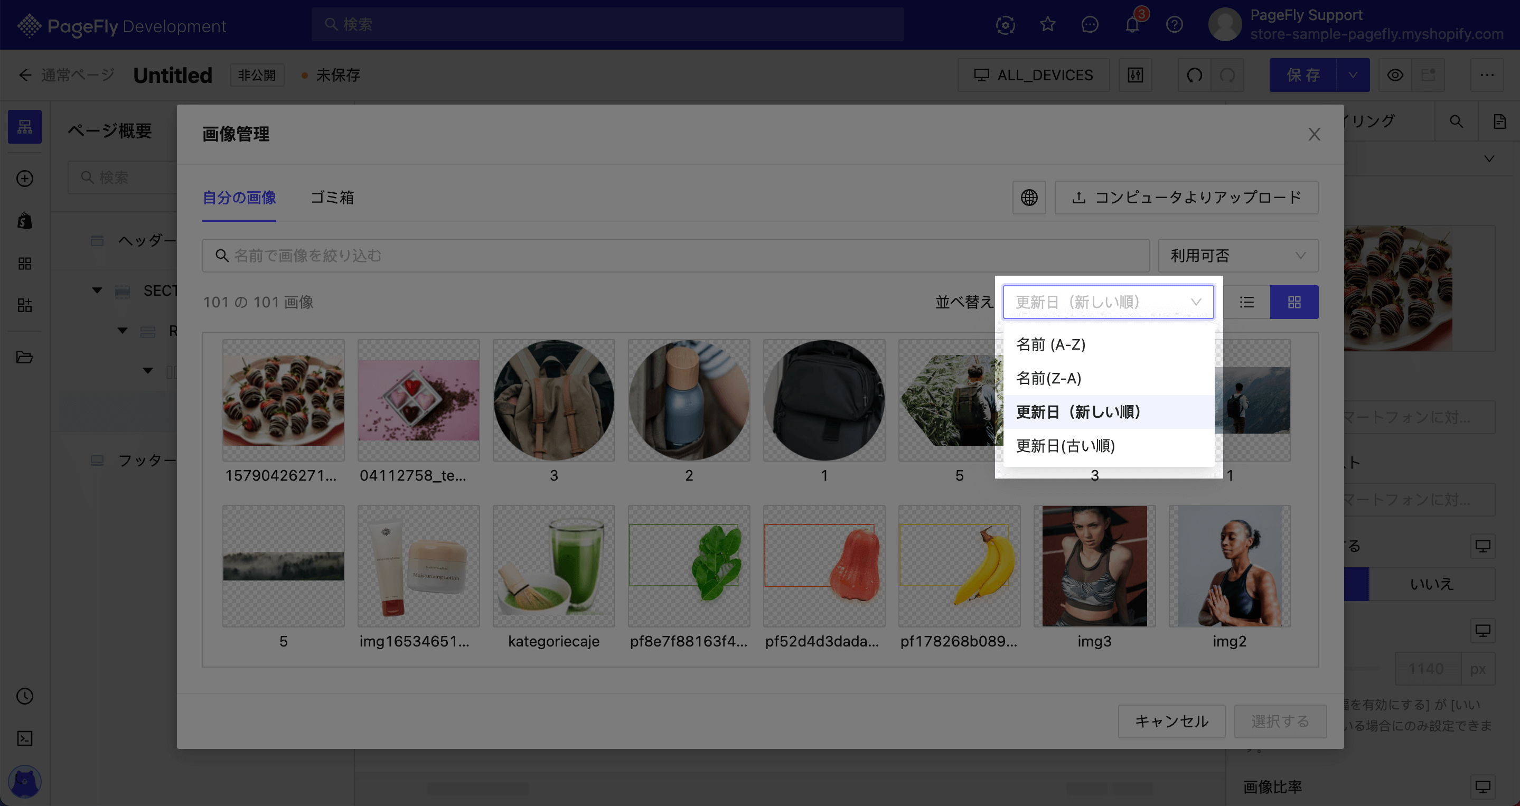Click the dimmed icon beside the preview eye
This screenshot has height=806, width=1520.
pyautogui.click(x=1428, y=75)
